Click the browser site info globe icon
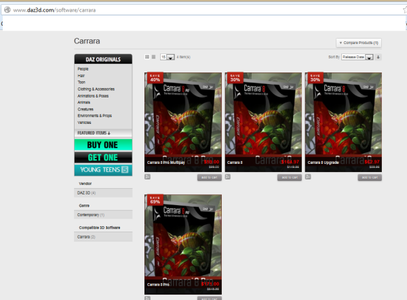407x300 pixels. (x=7, y=10)
